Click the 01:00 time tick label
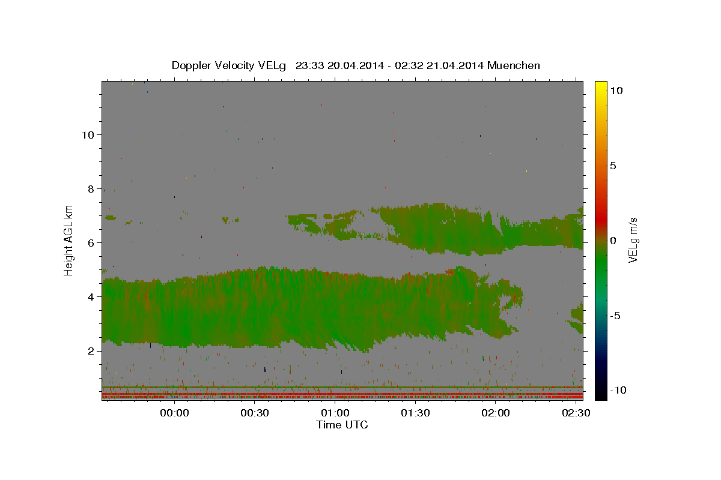721x480 pixels. tap(335, 413)
